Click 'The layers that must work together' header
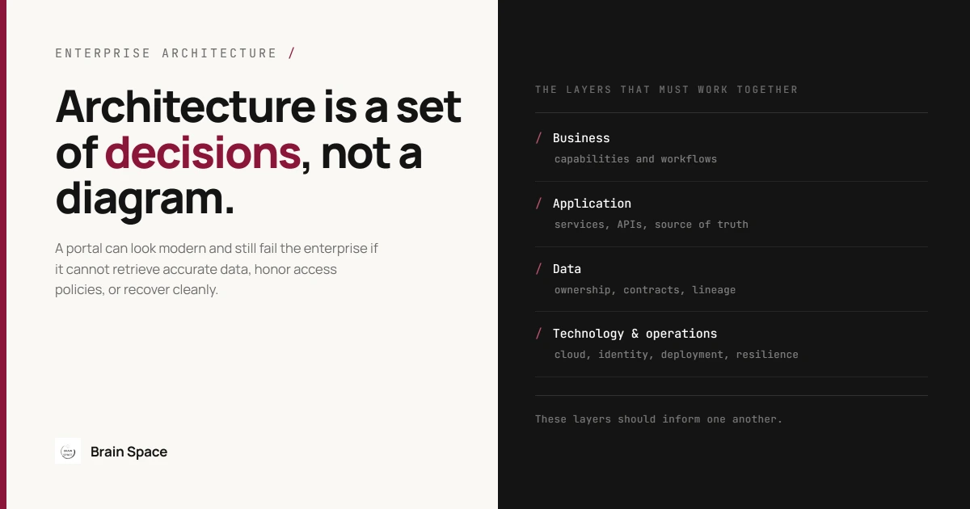Viewport: 970px width, 509px height. click(x=667, y=90)
